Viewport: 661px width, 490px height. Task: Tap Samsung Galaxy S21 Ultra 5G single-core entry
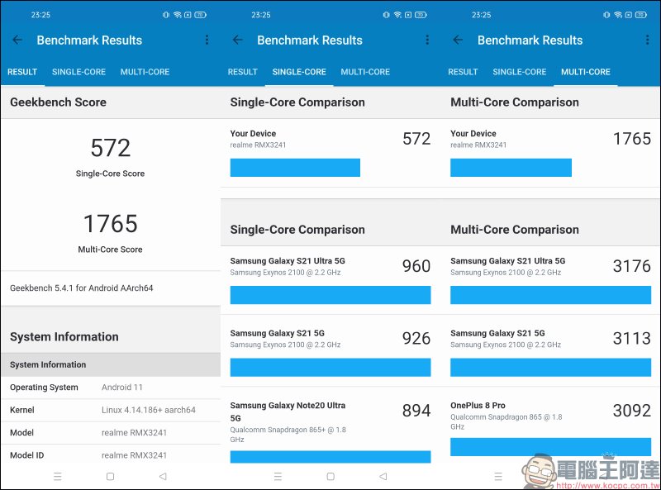330,280
